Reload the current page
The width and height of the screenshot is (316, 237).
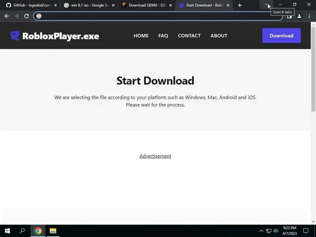pyautogui.click(x=27, y=16)
